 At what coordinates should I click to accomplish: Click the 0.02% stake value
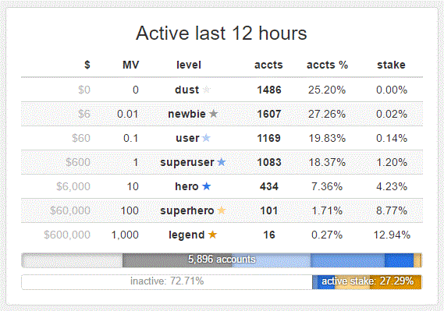click(392, 114)
